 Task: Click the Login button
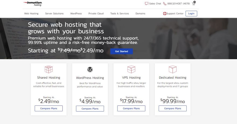point(191,13)
